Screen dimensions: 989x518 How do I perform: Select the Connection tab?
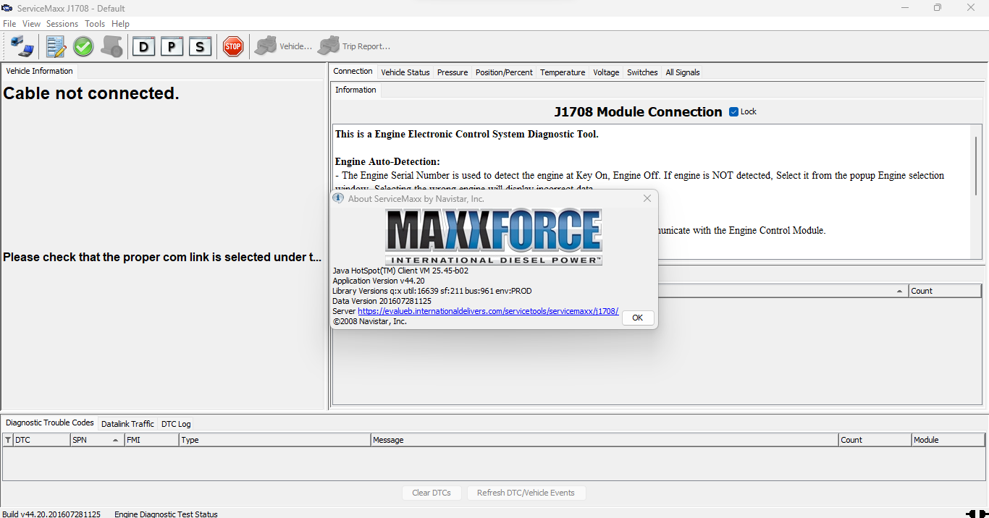tap(353, 71)
